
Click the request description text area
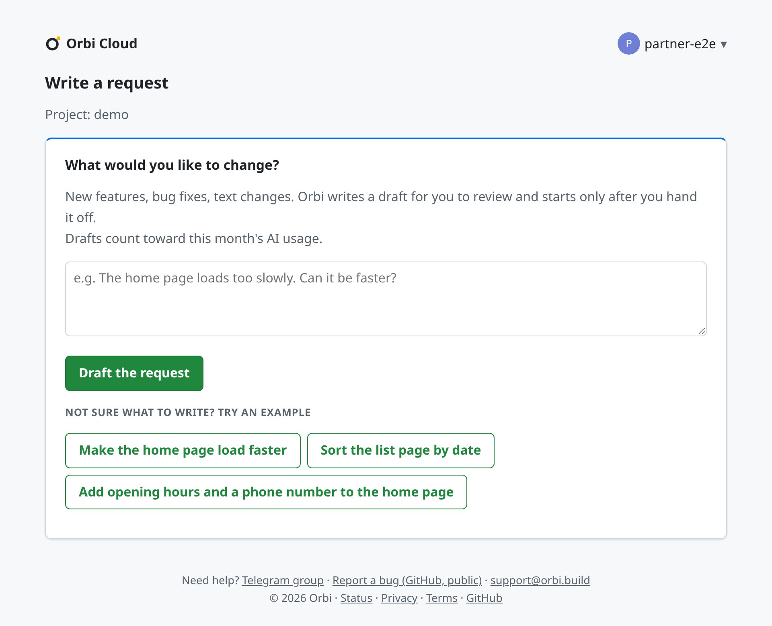(x=386, y=299)
